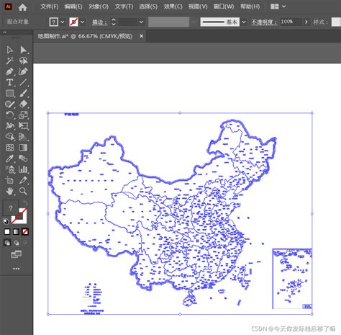Enable Draw Normal mode
This screenshot has height=335, width=341.
[x=7, y=243]
